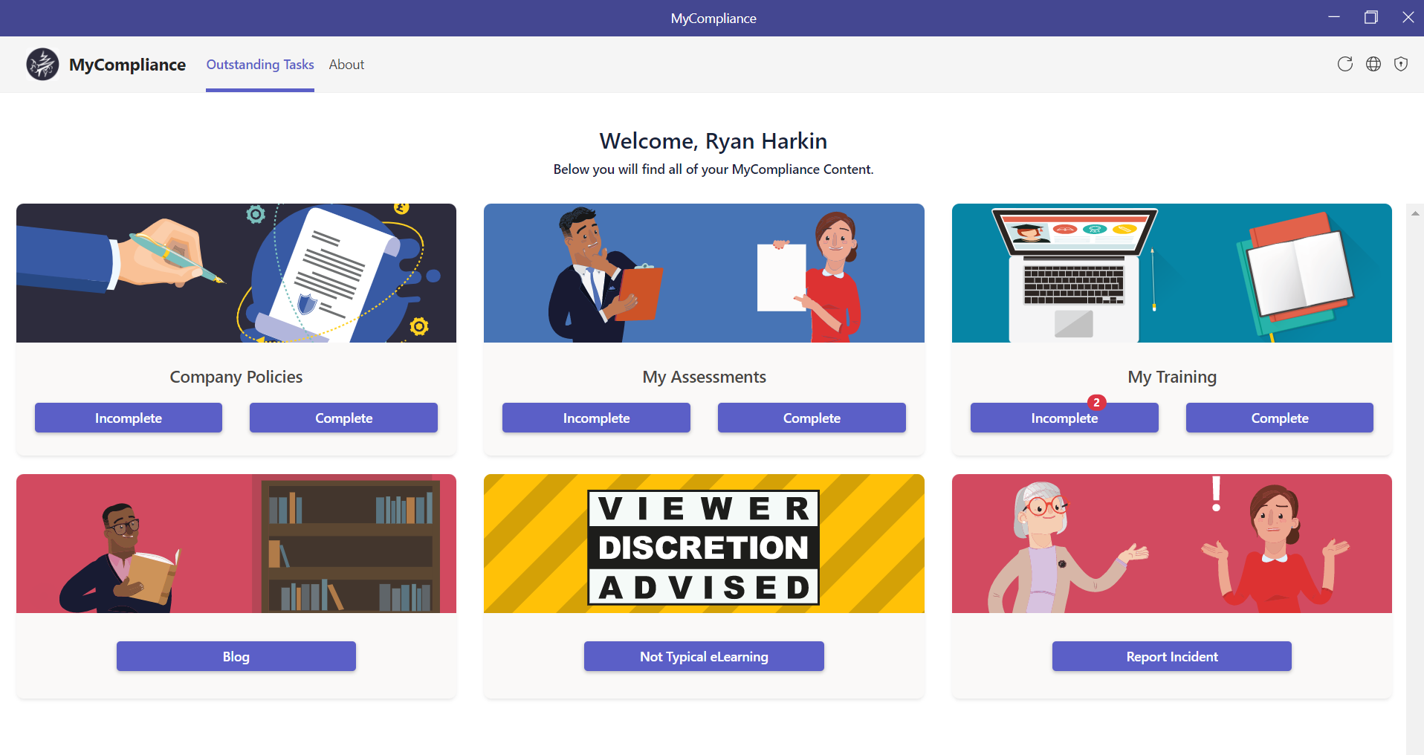Open Complete under My Training
The image size is (1424, 755).
(1280, 418)
